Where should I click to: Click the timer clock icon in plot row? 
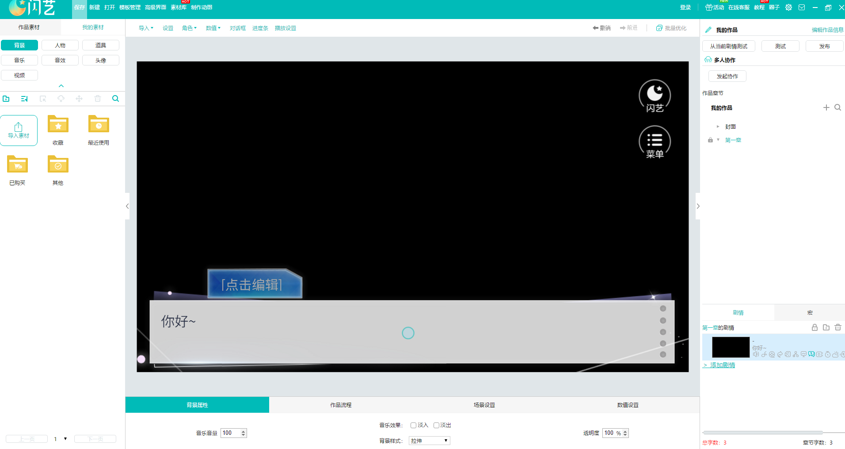point(827,354)
